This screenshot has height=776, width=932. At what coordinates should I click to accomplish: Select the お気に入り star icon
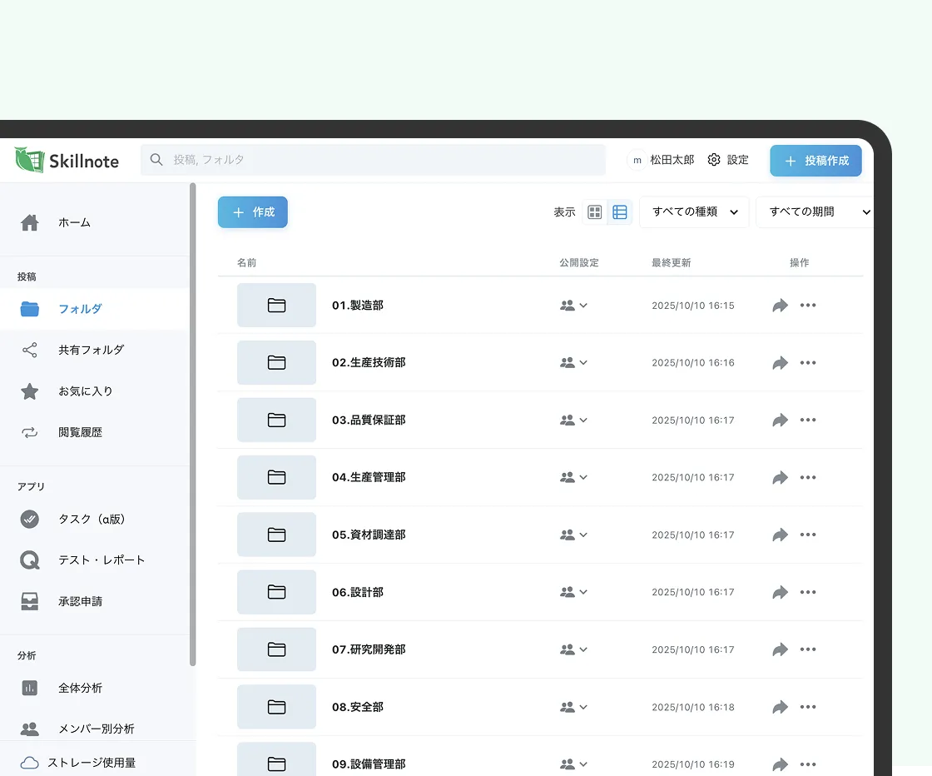tap(30, 391)
